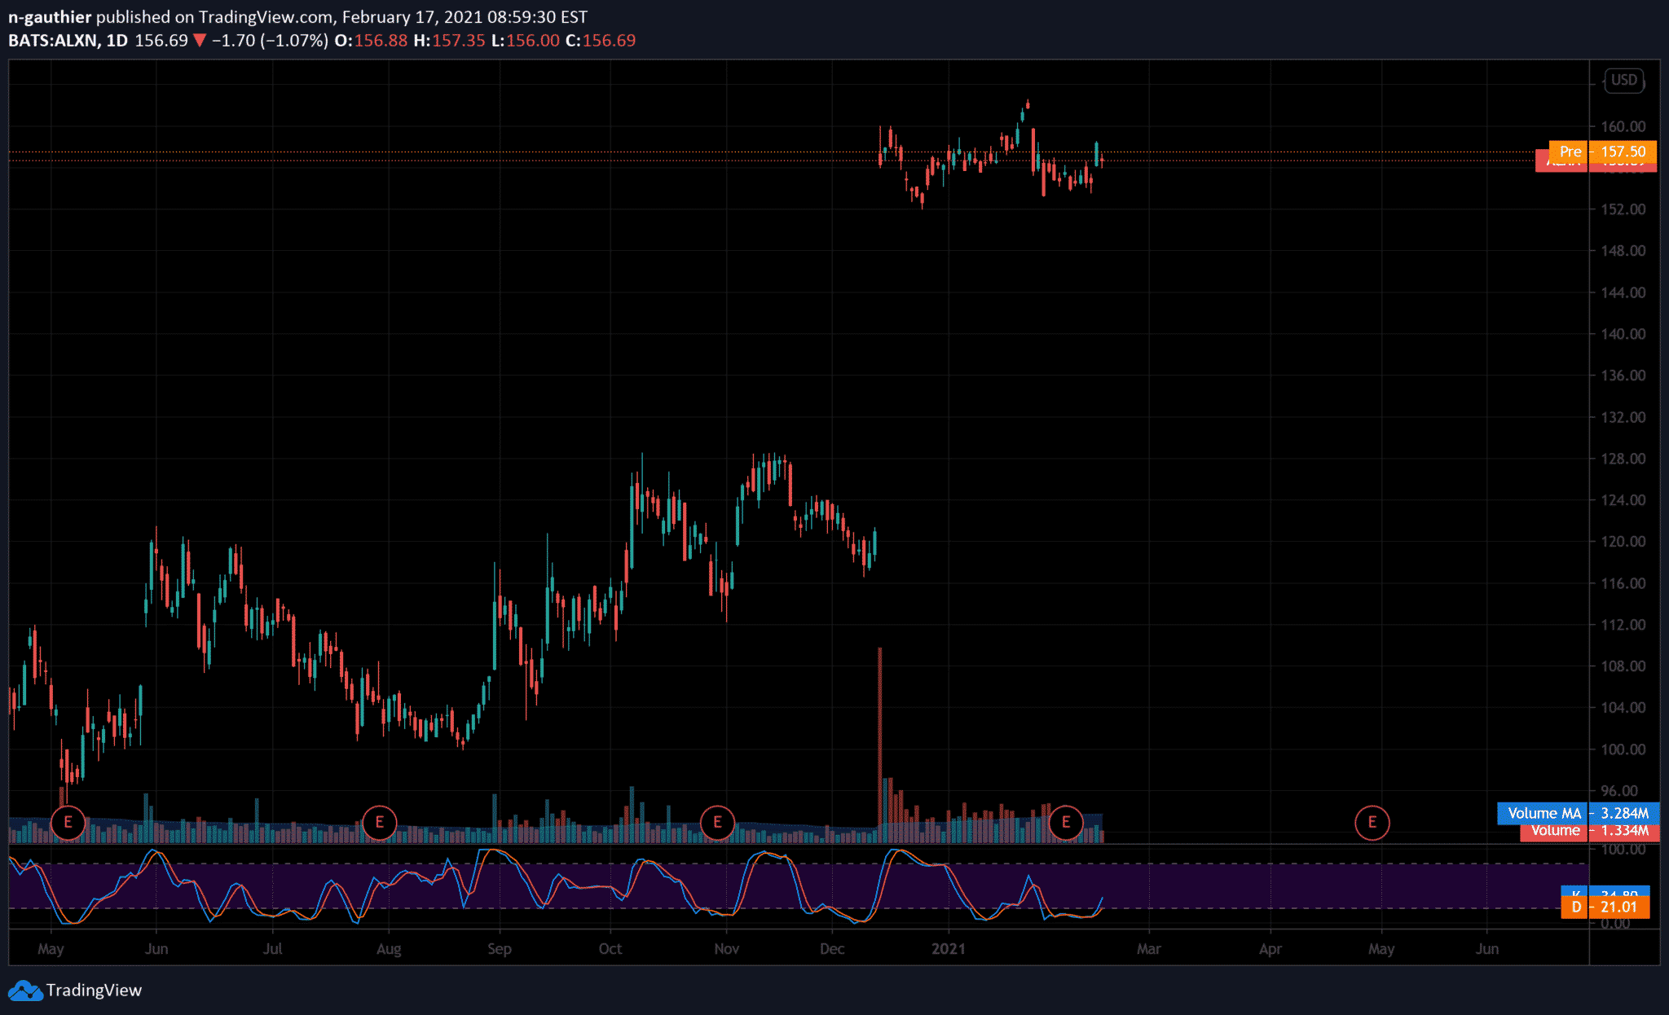
Task: Click the 160.00 price axis label
Action: 1623,126
